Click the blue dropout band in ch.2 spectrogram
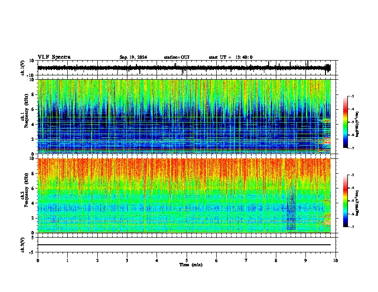 point(291,207)
